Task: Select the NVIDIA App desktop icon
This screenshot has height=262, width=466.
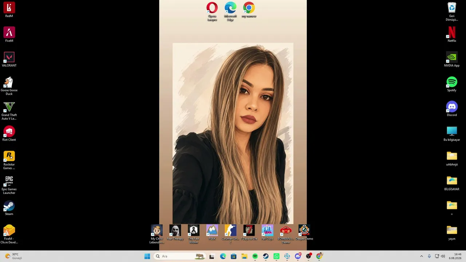Action: click(452, 59)
